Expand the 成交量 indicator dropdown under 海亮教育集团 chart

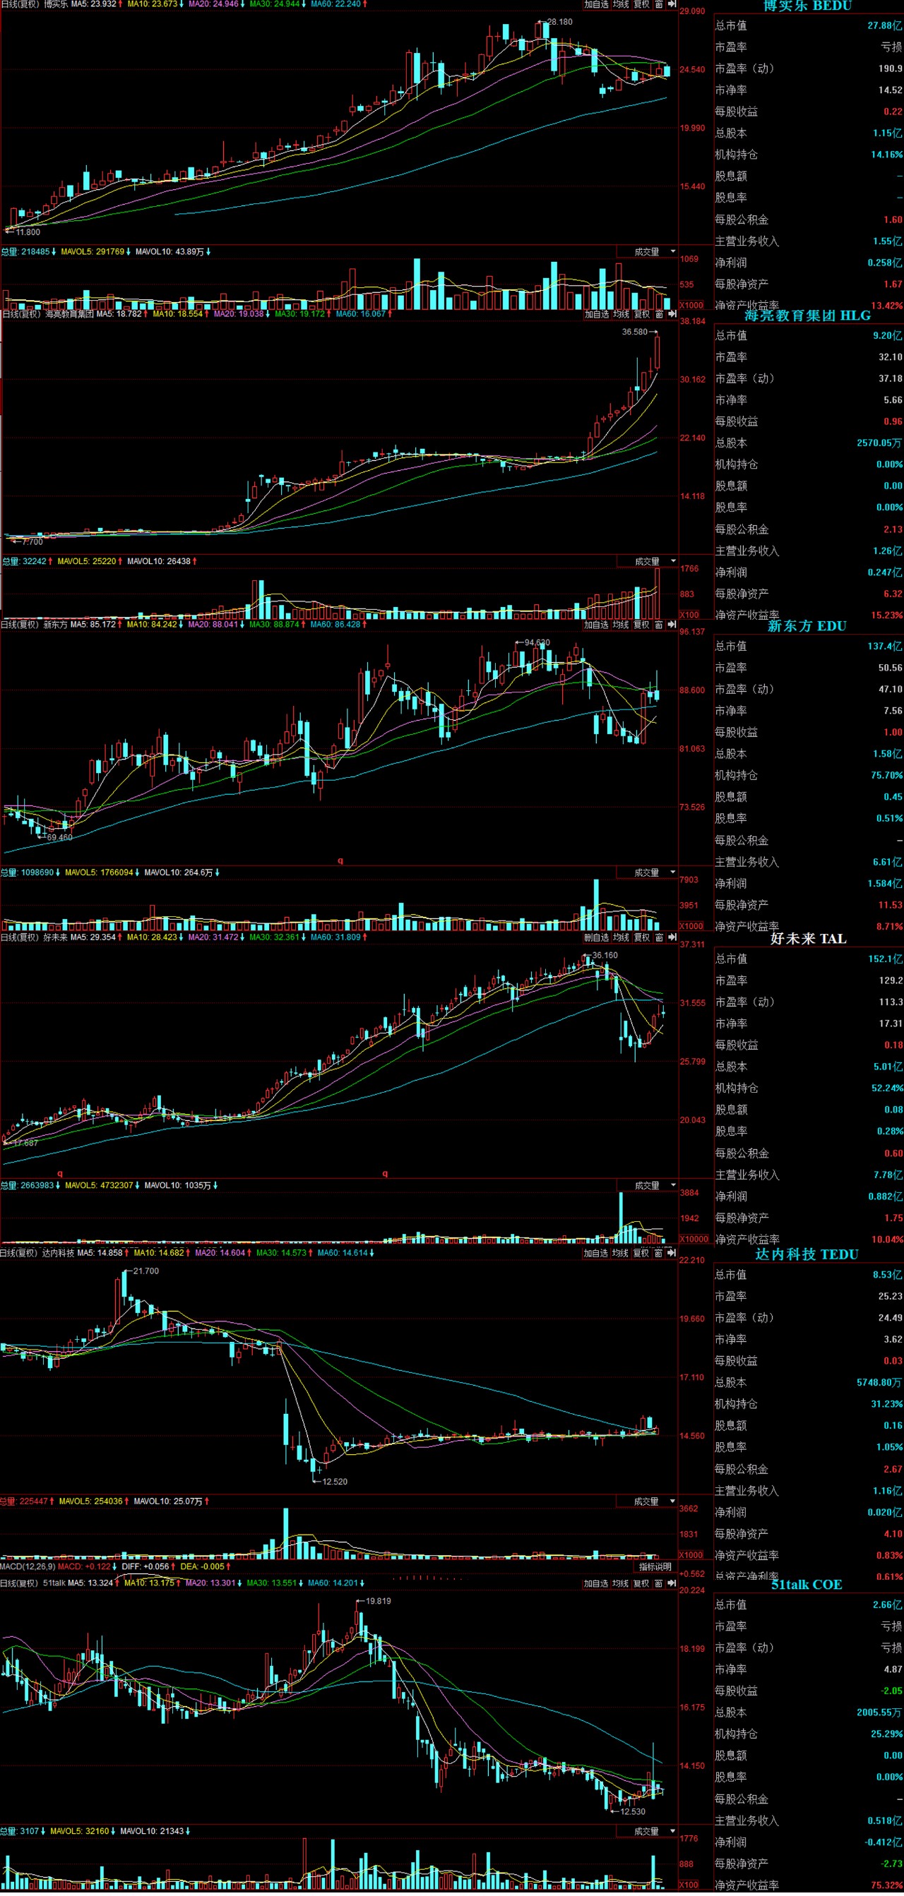pos(647,562)
